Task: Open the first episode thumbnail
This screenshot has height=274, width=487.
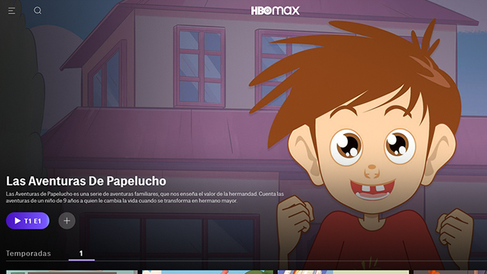Action: coord(71,271)
